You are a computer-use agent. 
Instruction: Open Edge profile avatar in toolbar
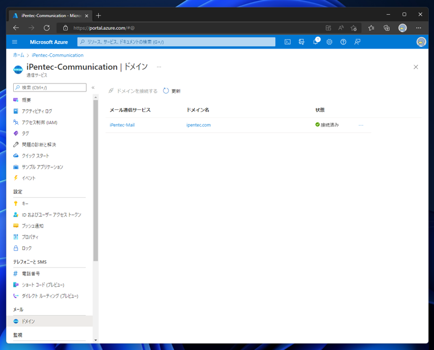pos(403,27)
